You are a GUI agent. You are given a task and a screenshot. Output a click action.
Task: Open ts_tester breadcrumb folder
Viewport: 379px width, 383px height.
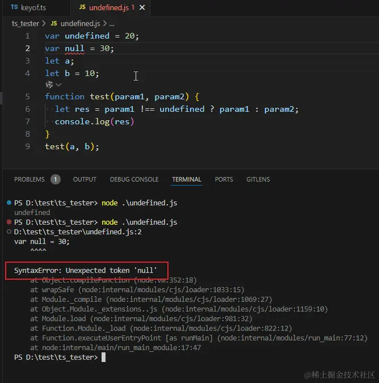pos(26,24)
